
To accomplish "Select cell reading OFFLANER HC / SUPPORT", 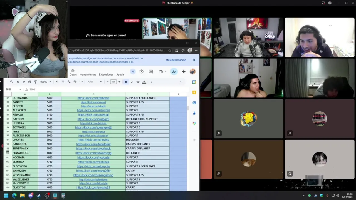I will click(147, 119).
